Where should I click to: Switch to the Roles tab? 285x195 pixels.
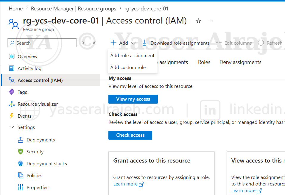tap(204, 62)
